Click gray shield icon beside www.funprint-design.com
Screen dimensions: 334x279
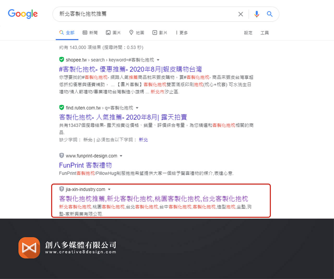[62, 156]
